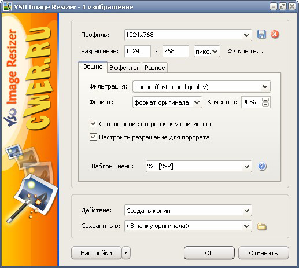
Task: Click the blue help icon beside name template
Action: click(262, 166)
